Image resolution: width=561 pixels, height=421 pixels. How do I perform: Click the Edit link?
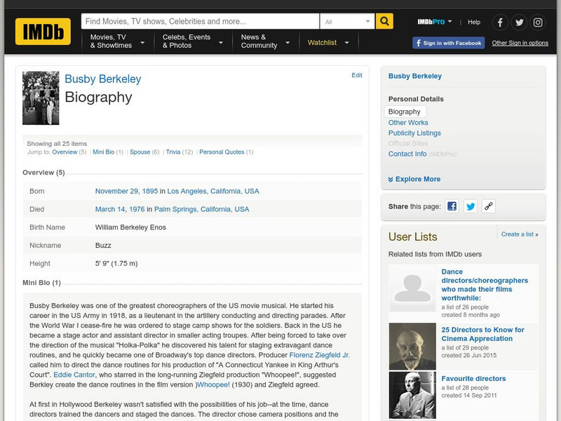point(357,75)
